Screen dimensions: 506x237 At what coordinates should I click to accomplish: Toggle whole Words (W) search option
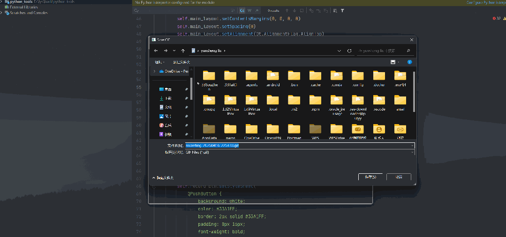click(x=249, y=10)
